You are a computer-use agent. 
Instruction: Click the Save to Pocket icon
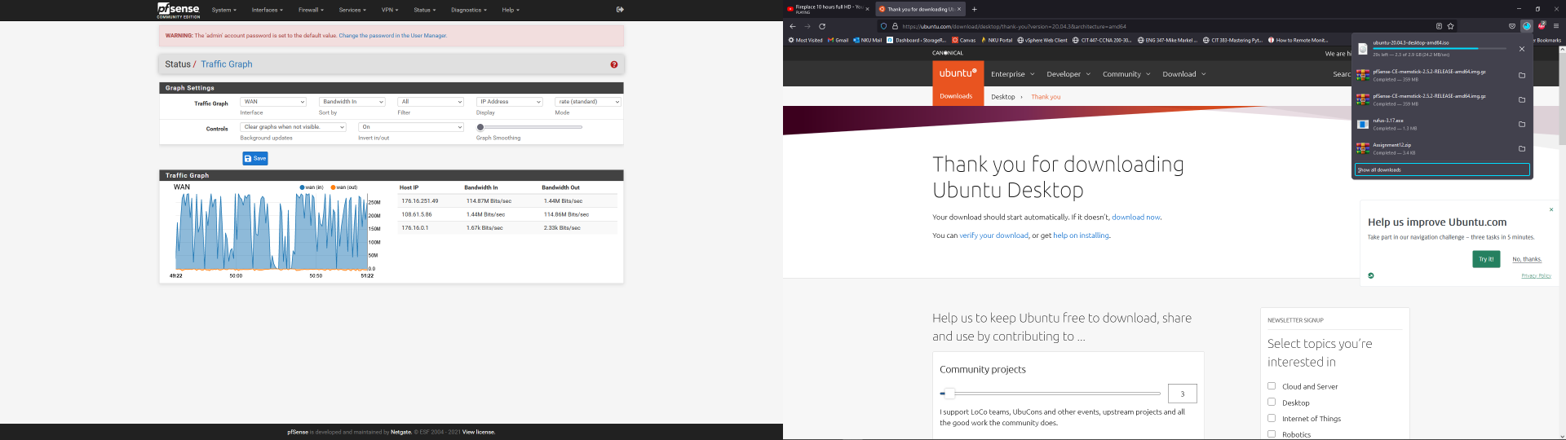tap(1512, 26)
